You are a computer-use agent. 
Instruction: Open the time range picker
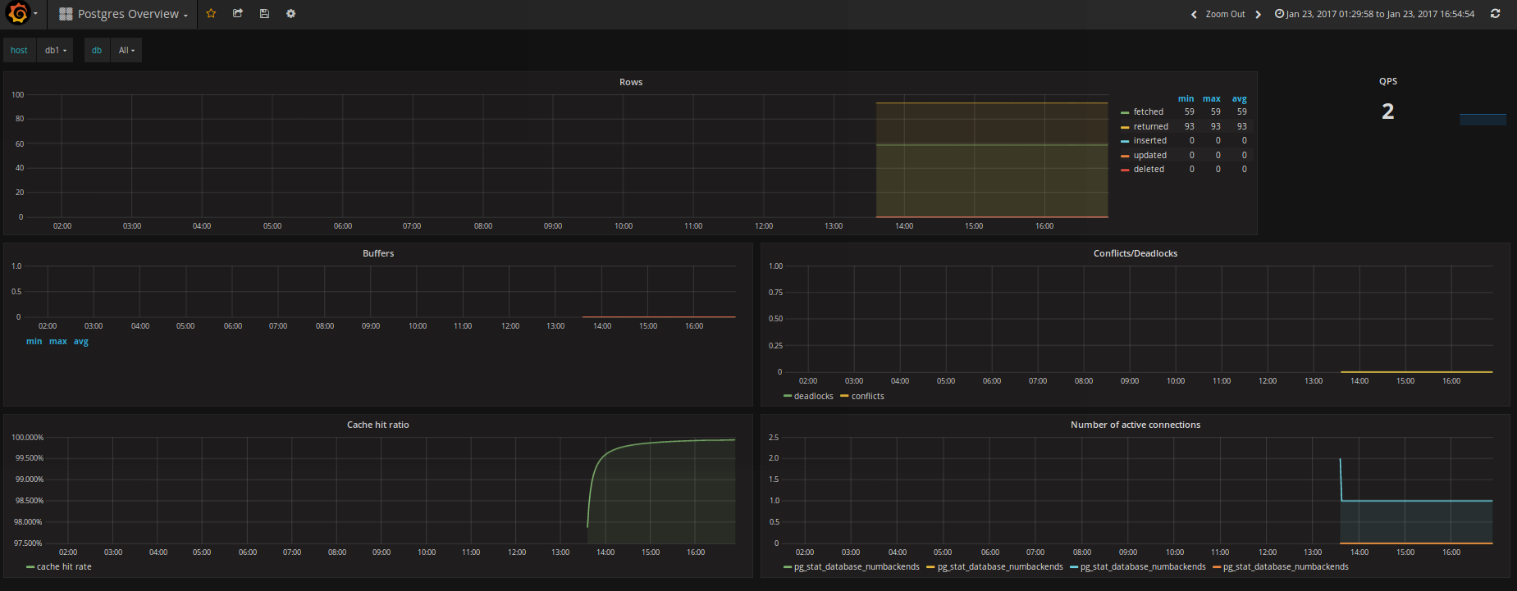click(x=1374, y=14)
